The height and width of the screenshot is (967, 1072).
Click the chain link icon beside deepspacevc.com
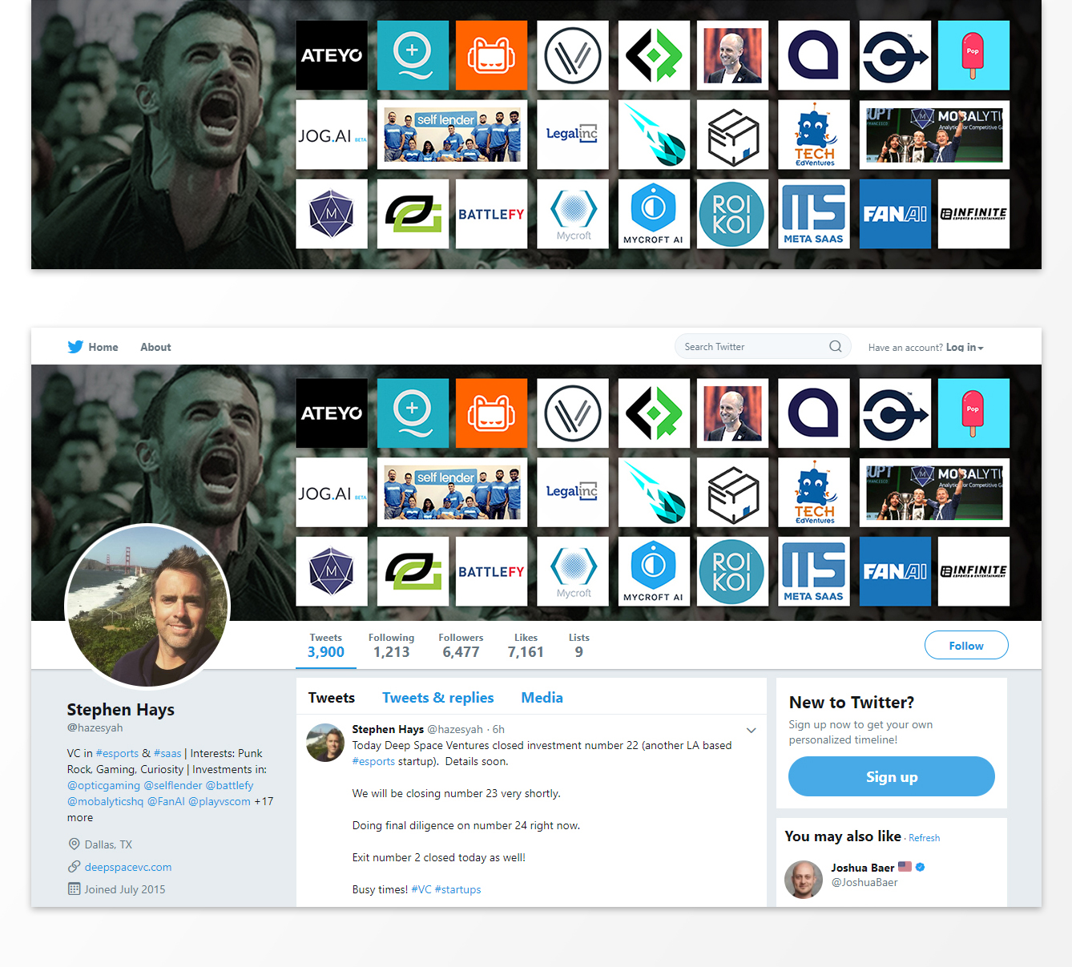tap(75, 867)
